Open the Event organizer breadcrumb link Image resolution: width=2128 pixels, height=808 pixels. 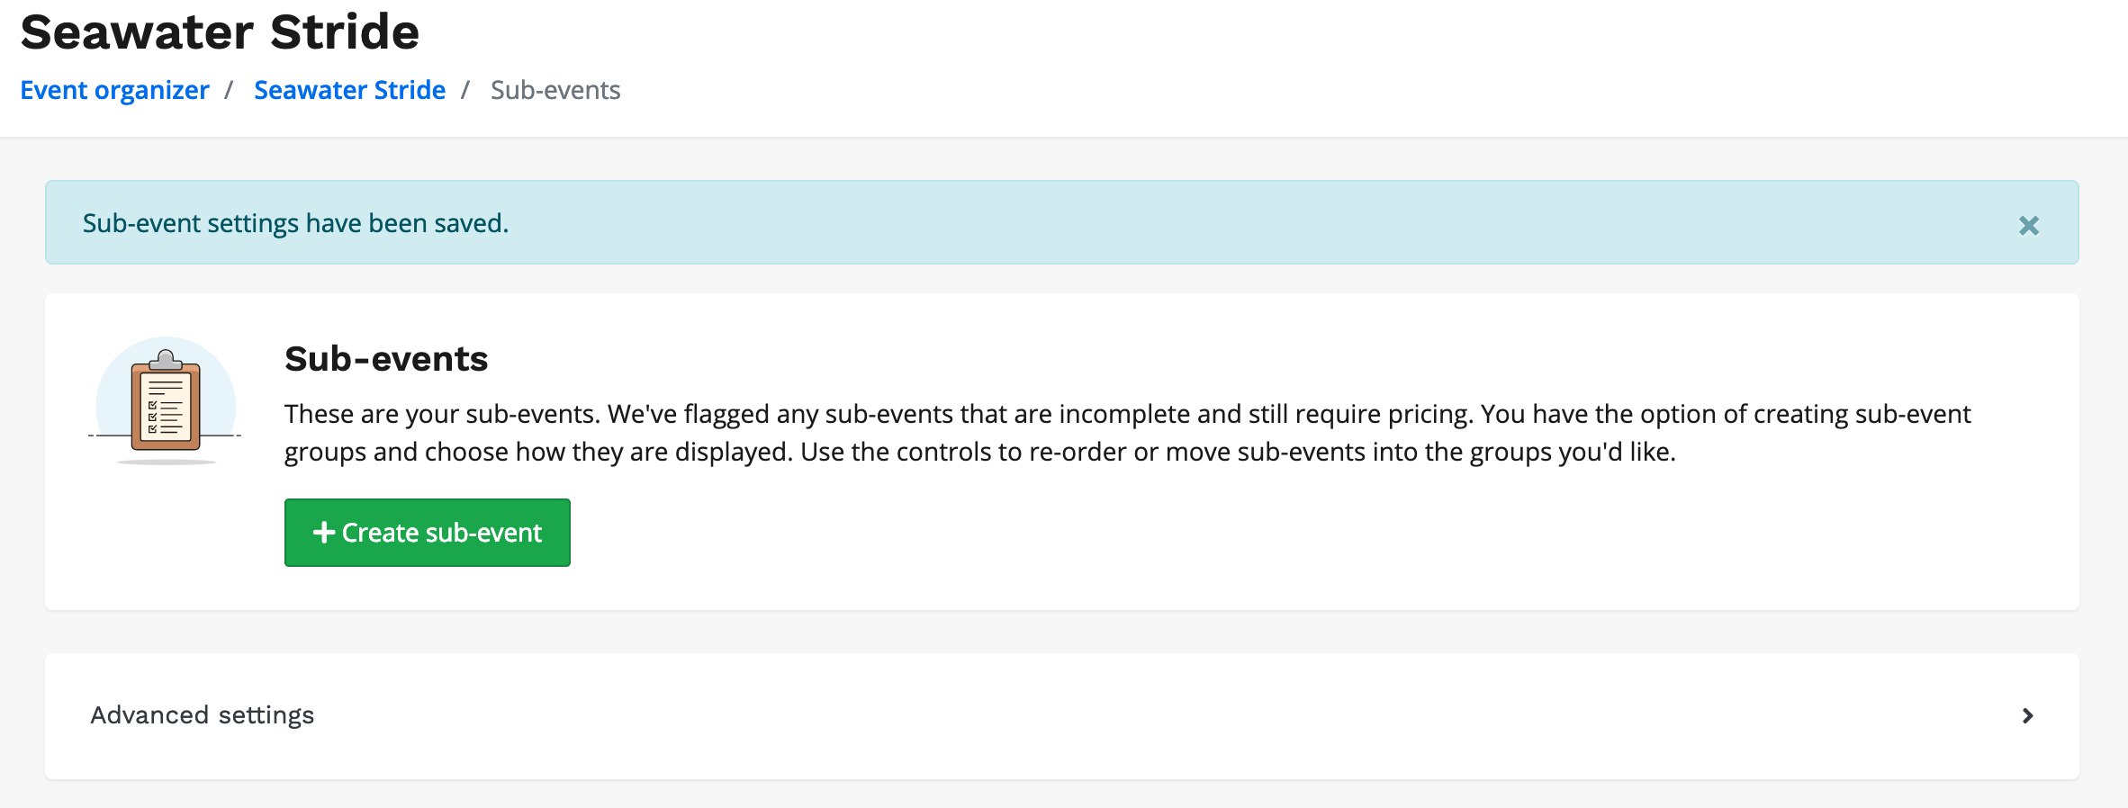click(114, 90)
